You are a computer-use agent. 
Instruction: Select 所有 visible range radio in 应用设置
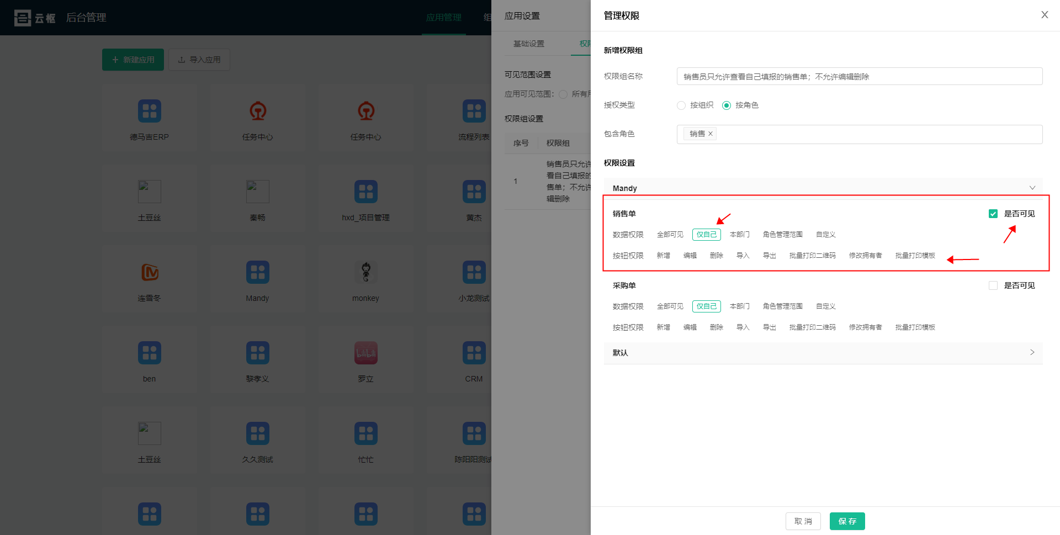point(563,94)
